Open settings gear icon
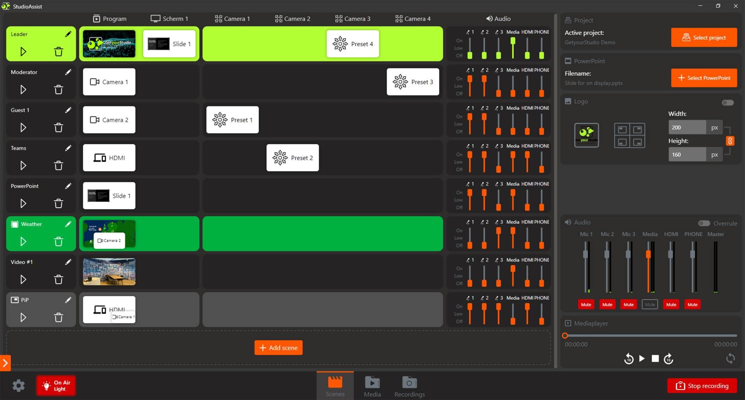Viewport: 745px width, 400px height. click(x=18, y=385)
